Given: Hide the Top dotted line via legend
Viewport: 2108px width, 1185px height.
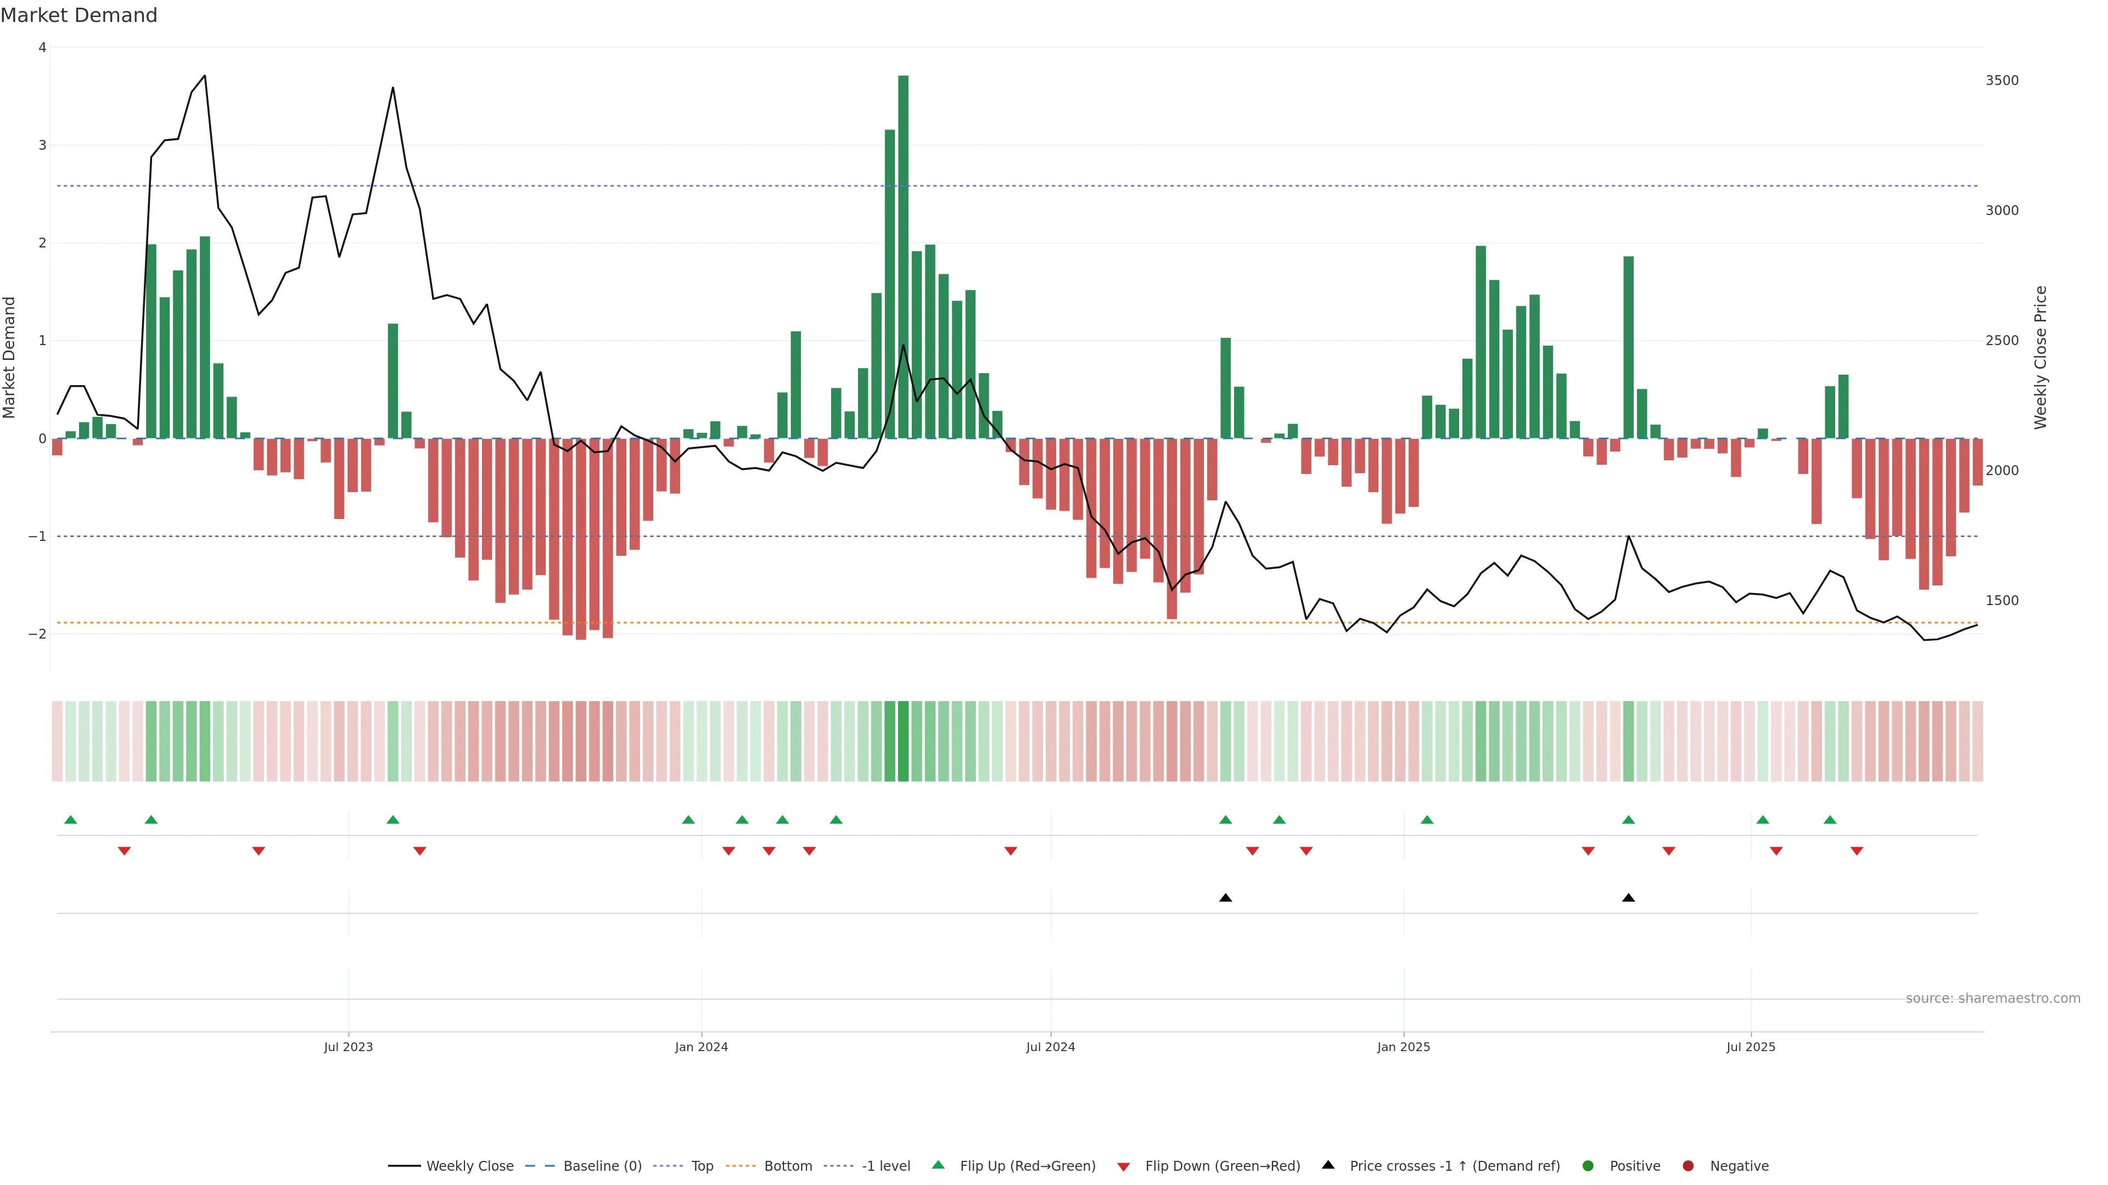Looking at the screenshot, I should (x=702, y=1165).
